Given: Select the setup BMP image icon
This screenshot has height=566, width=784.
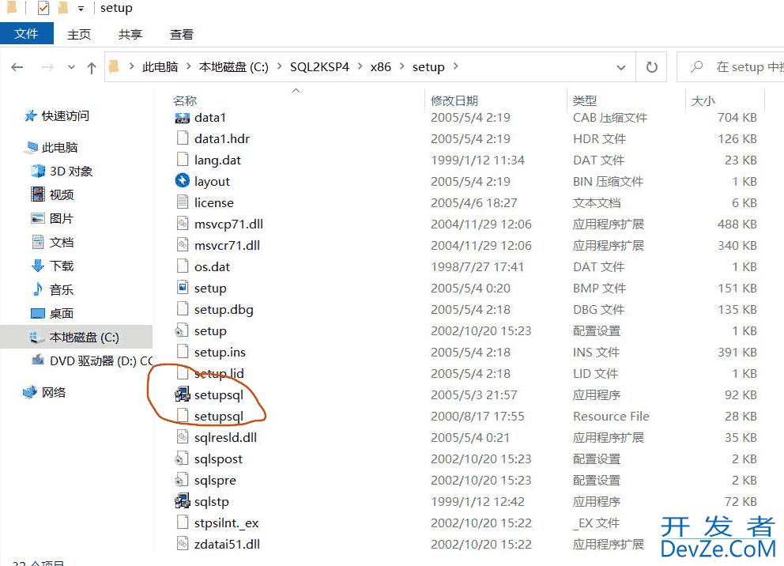Looking at the screenshot, I should (x=183, y=288).
